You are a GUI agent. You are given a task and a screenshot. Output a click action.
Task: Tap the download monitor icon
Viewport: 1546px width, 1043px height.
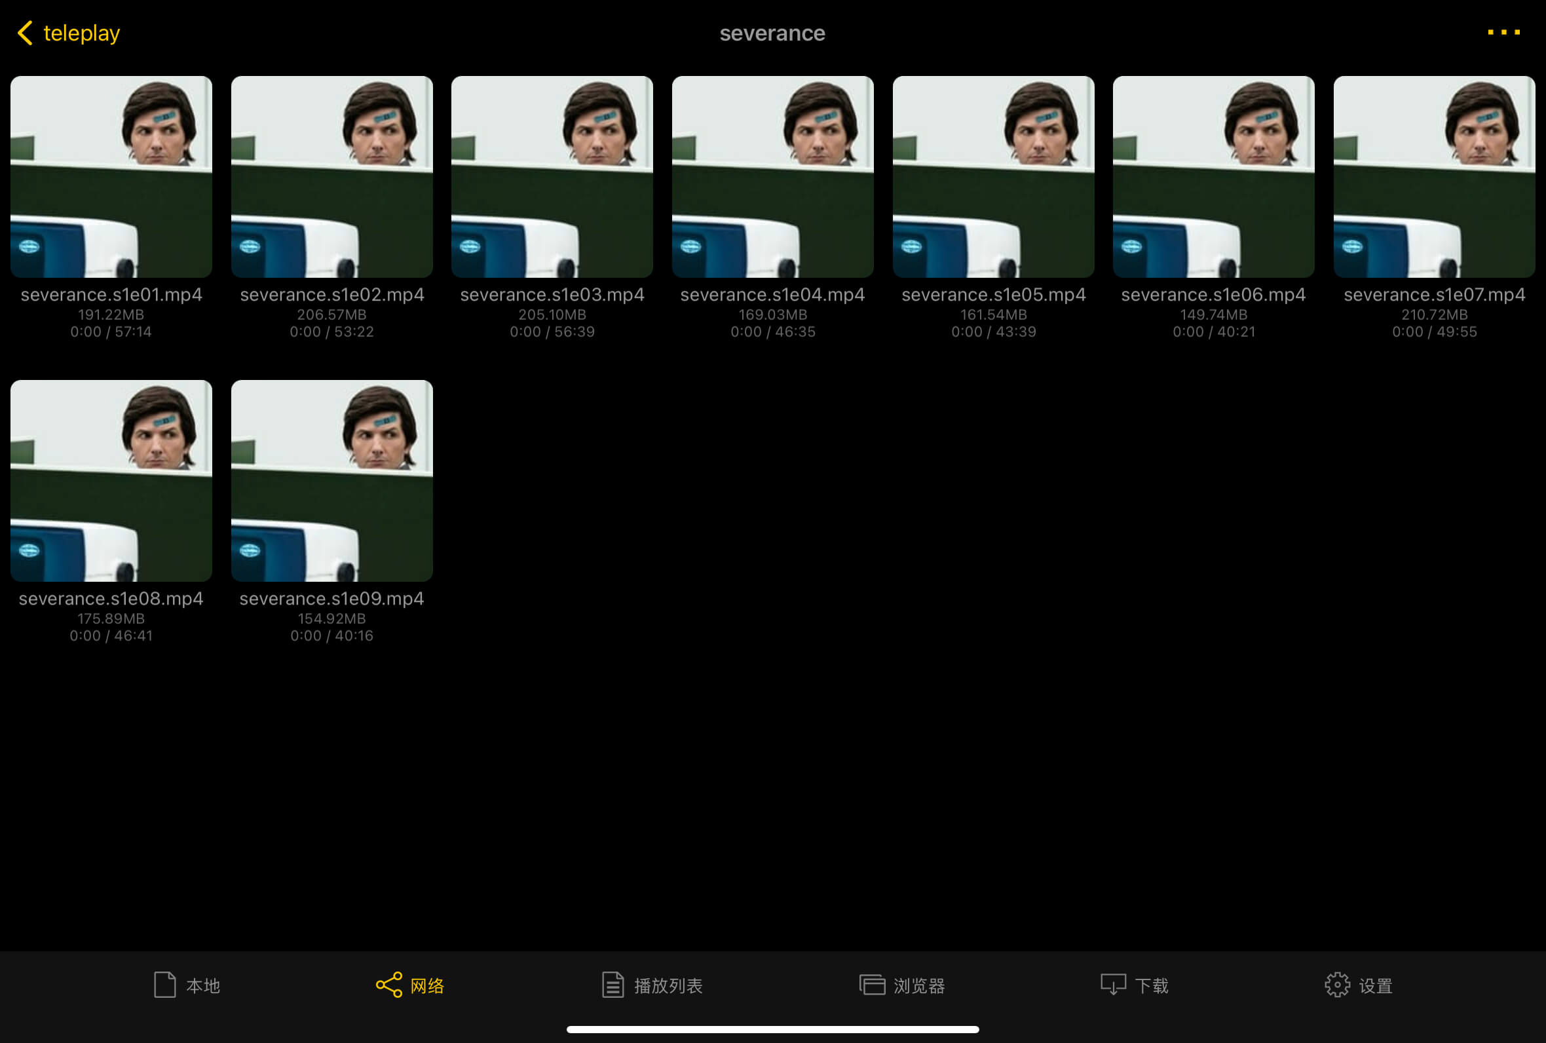pos(1113,985)
